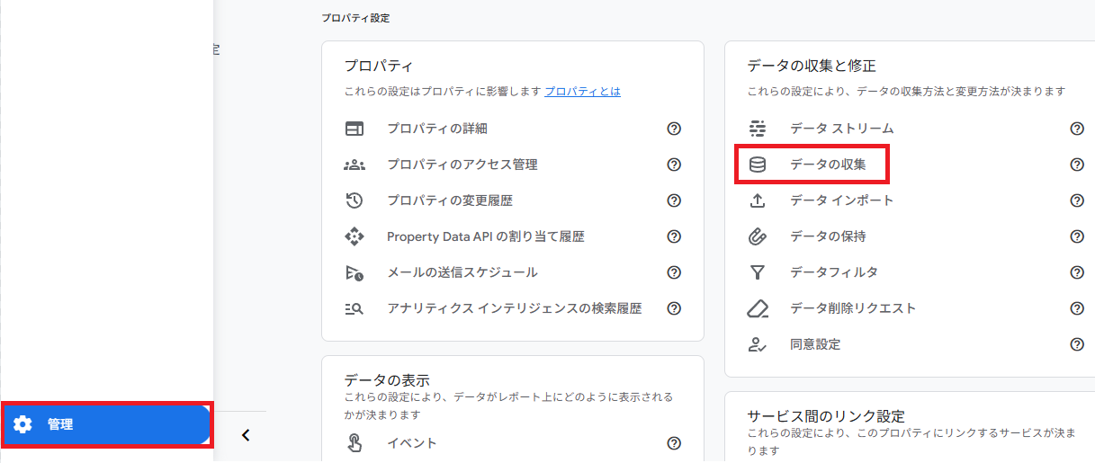Follow the プロパティとは link
This screenshot has width=1095, height=463.
pos(582,92)
